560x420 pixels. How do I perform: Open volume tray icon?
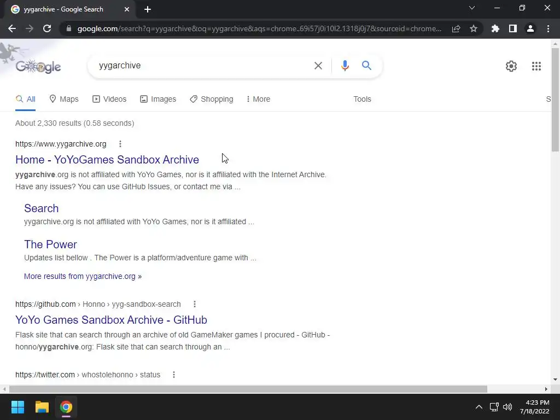pos(507,407)
